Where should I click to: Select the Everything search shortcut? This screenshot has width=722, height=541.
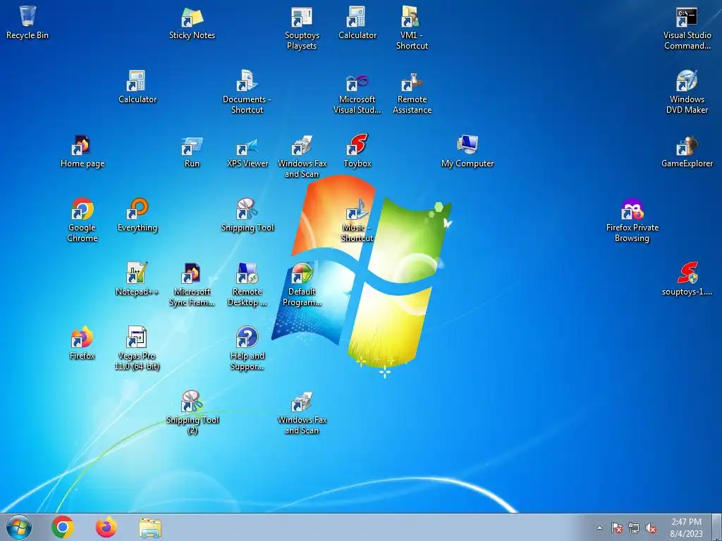[x=137, y=216]
